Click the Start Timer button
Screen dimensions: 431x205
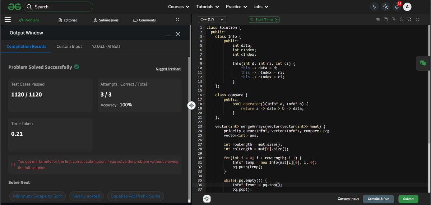coord(264,19)
